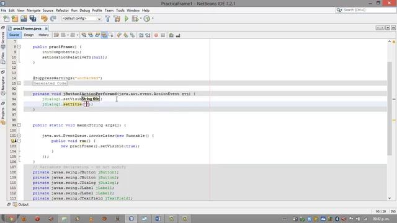This screenshot has height=223, width=397.
Task: Open the Output panel
Action: pos(20,204)
